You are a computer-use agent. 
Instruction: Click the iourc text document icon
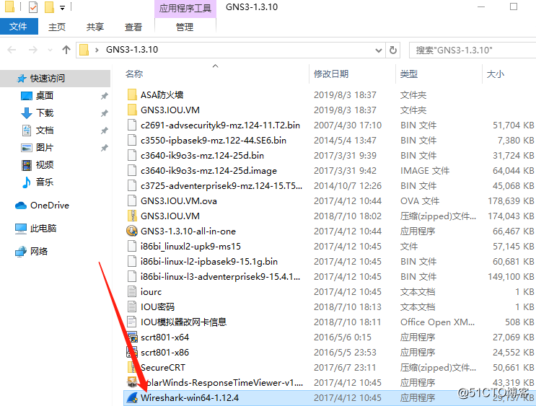click(x=132, y=292)
